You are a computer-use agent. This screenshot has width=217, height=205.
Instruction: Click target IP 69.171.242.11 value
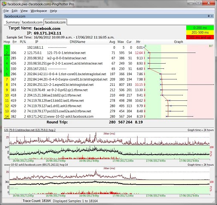[x=47, y=33]
